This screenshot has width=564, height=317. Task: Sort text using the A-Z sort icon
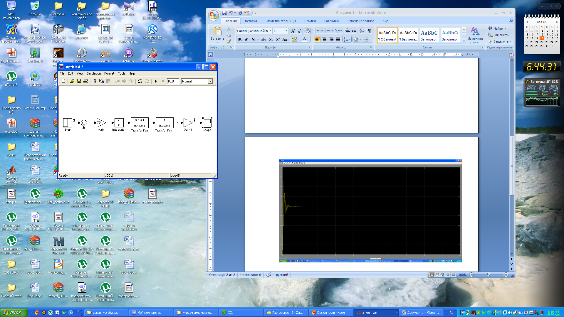362,31
